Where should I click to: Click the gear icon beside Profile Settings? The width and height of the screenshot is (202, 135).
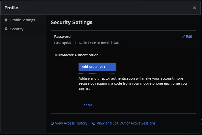coord(6,20)
